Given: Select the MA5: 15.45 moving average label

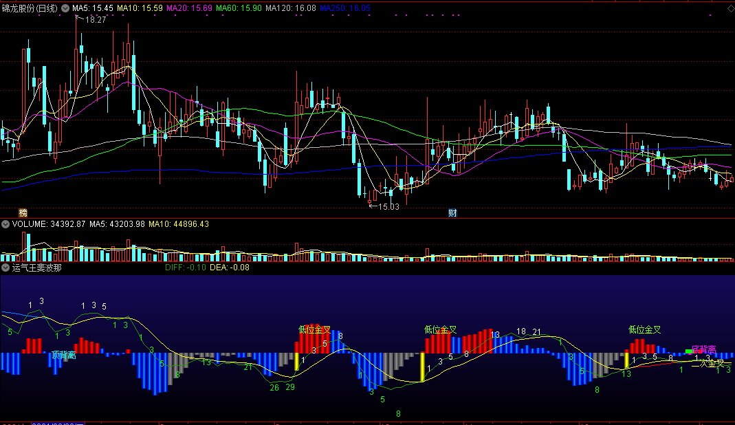Looking at the screenshot, I should (92, 8).
